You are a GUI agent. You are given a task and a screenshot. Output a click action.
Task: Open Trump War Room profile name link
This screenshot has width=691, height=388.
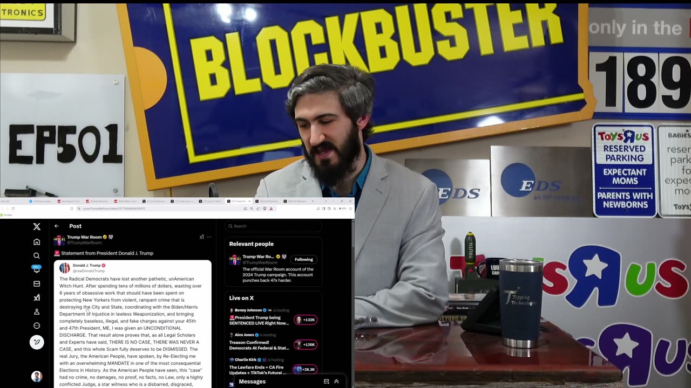84,237
